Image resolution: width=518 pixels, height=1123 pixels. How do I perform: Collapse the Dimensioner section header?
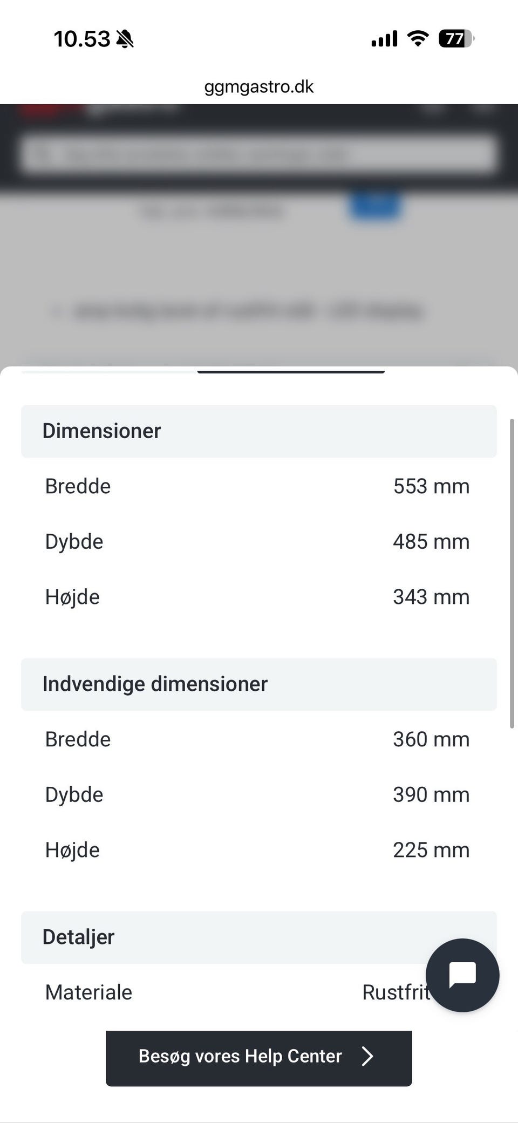[x=258, y=431]
